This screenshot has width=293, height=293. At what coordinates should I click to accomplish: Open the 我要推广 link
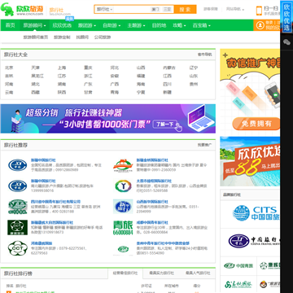pyautogui.click(x=205, y=145)
